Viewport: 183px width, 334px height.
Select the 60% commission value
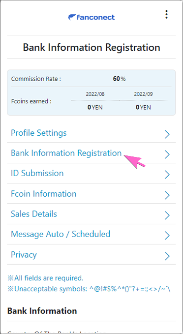coord(119,79)
